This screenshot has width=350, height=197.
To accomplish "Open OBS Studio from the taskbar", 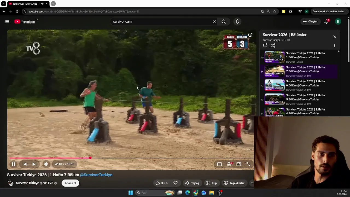I will pyautogui.click(x=220, y=193).
